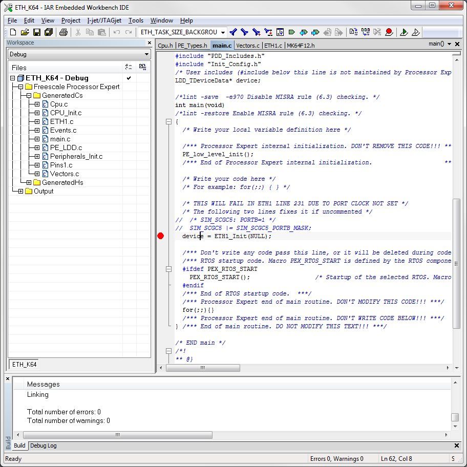The image size is (467, 467).
Task: Switch to the Debug Log tab
Action: click(x=44, y=445)
